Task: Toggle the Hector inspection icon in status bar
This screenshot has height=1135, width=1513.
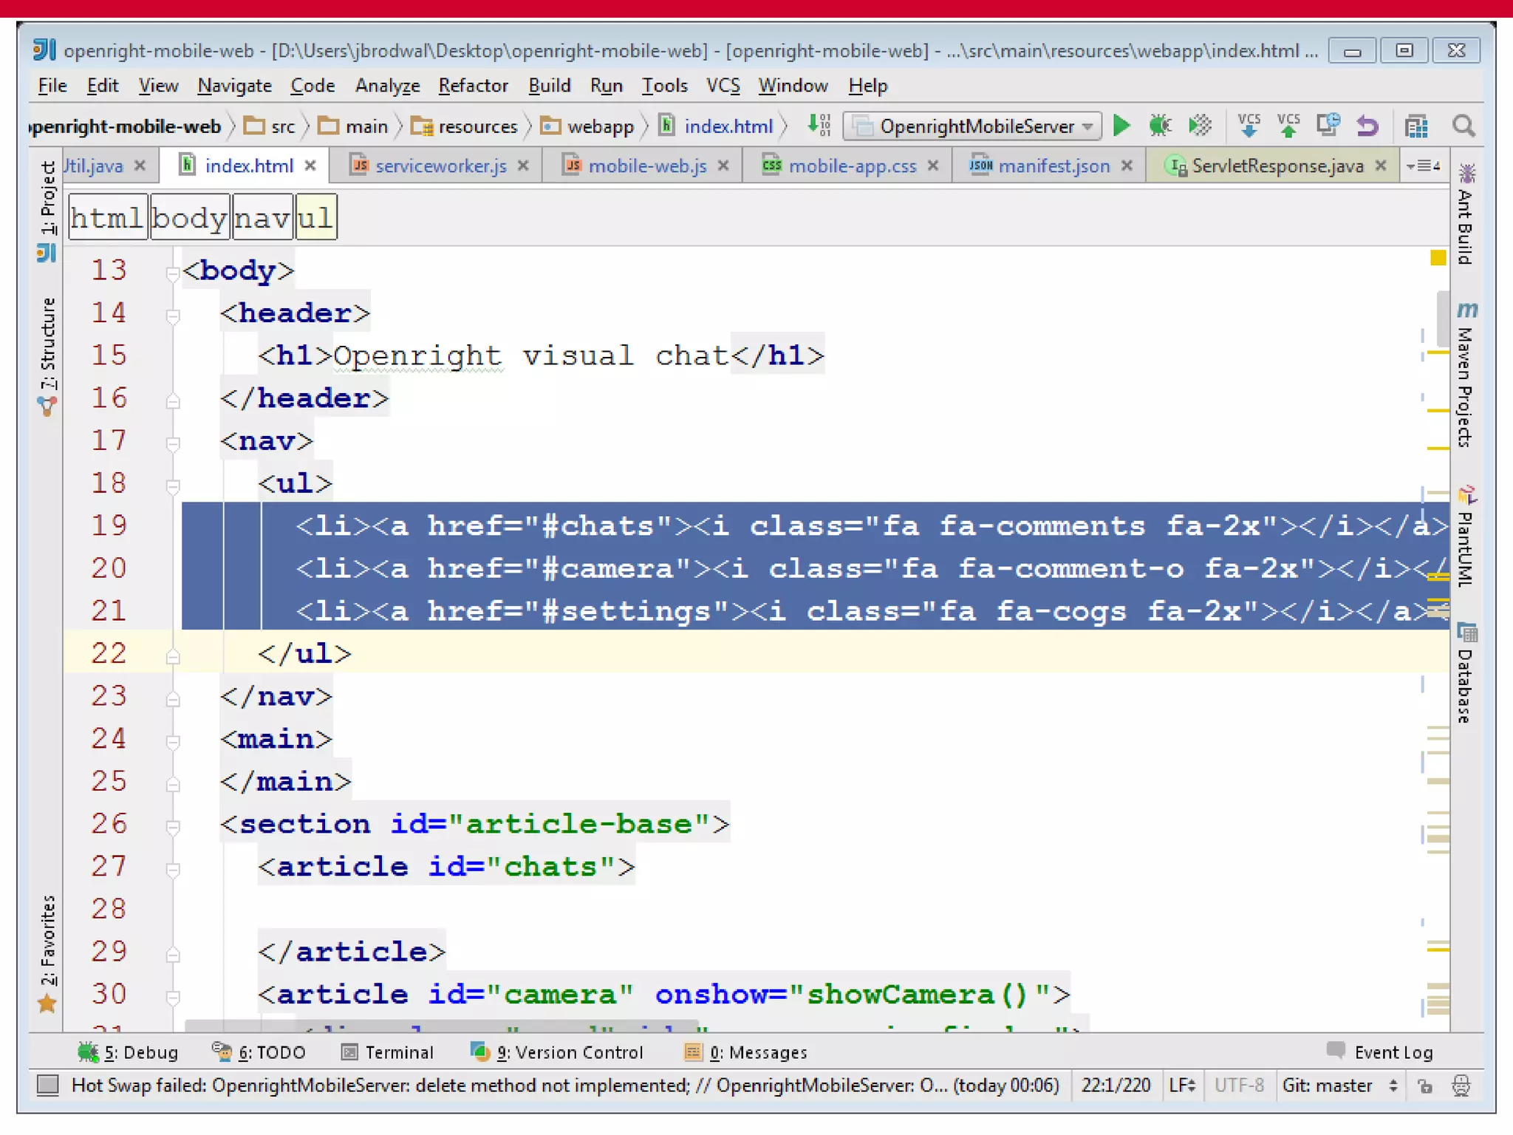Action: coord(1461,1085)
